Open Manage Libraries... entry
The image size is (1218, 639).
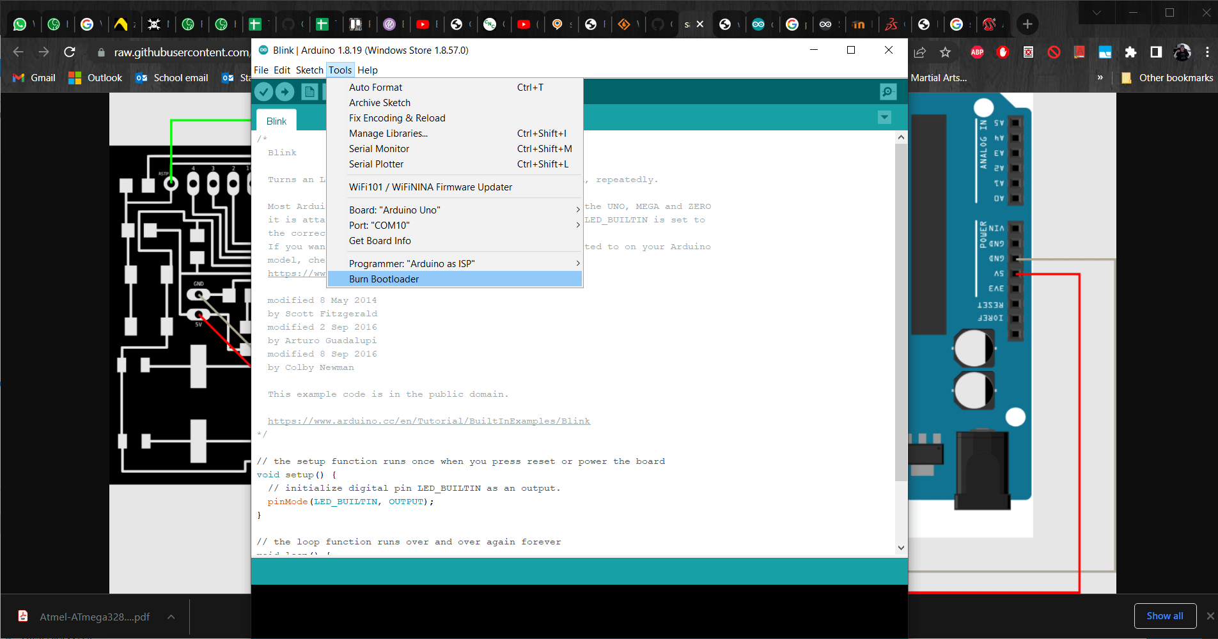[x=455, y=134]
